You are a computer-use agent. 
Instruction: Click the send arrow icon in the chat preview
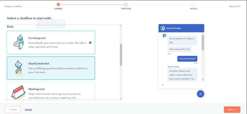(162, 85)
